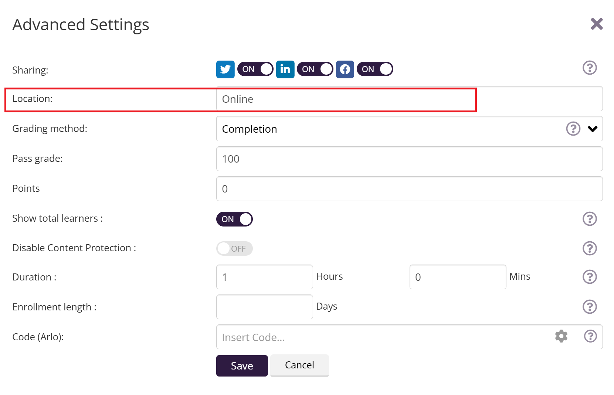Save the advanced settings
This screenshot has height=395, width=614.
coord(242,366)
